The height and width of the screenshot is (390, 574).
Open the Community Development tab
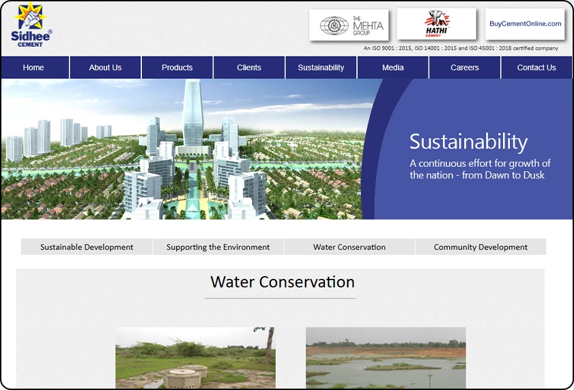(480, 247)
